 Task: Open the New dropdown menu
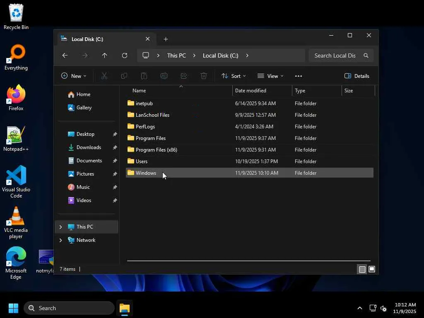(x=74, y=76)
